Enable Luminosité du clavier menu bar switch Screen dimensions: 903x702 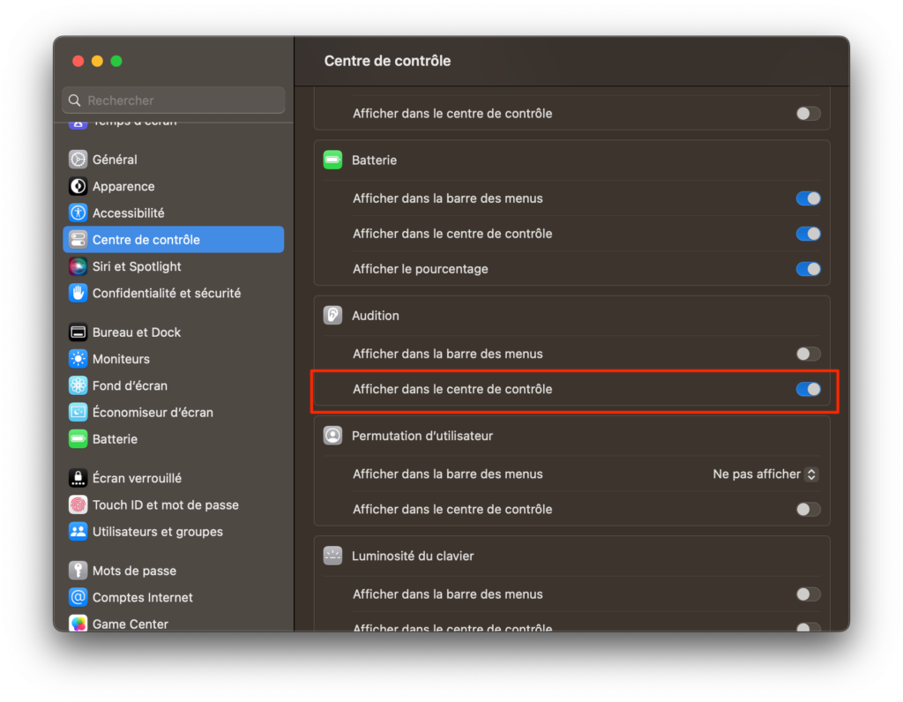(808, 594)
